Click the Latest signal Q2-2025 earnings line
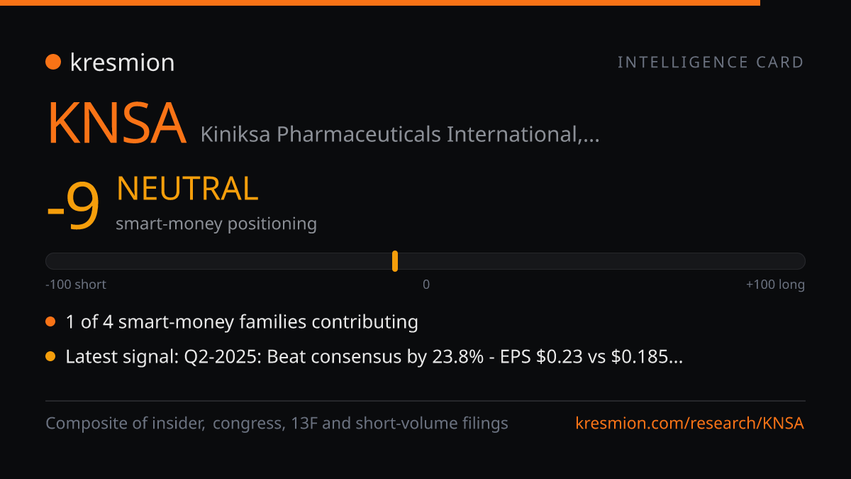Viewport: 851px width, 479px height. pos(374,357)
